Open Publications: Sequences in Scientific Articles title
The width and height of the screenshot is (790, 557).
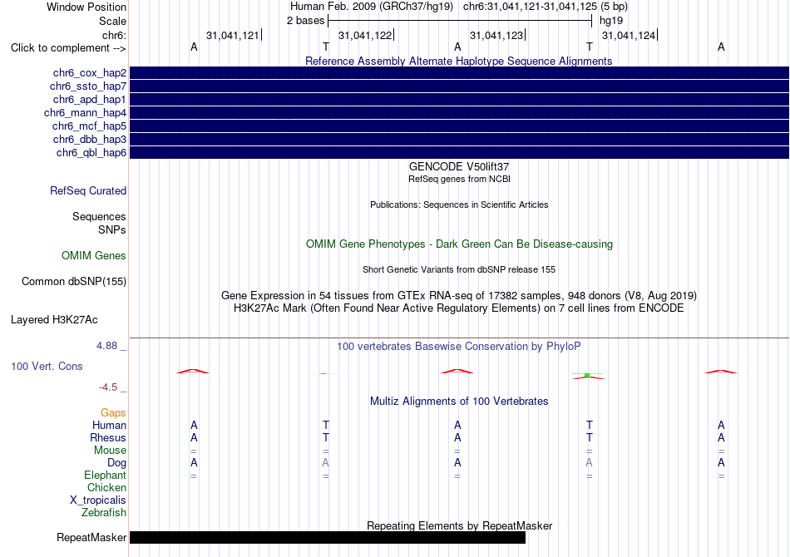pyautogui.click(x=459, y=205)
